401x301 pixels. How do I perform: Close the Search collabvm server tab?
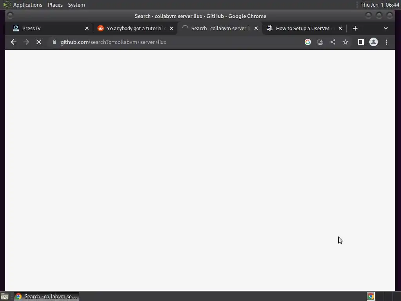tap(256, 28)
